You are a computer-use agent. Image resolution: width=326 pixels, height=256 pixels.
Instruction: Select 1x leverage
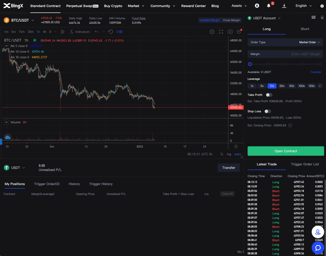point(252,86)
